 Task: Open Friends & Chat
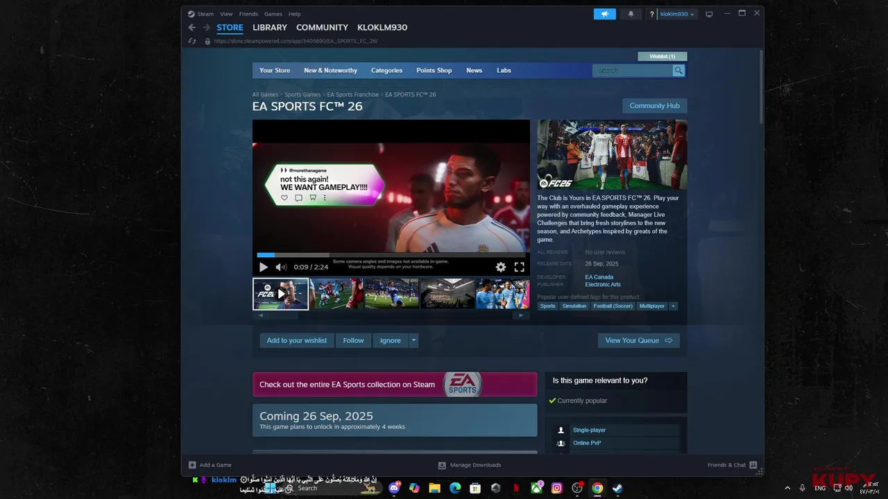(x=732, y=465)
